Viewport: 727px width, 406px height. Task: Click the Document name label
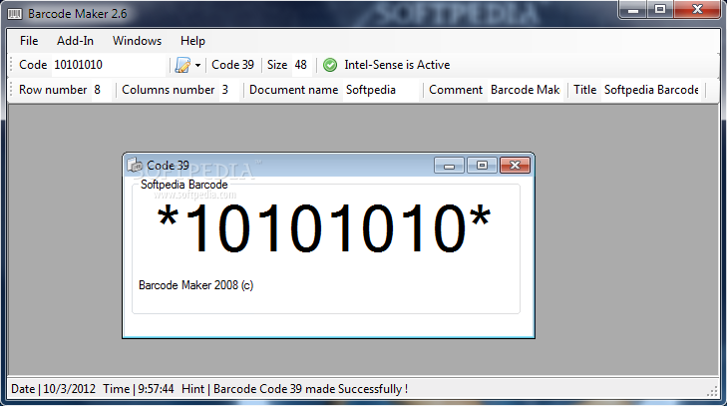click(293, 90)
